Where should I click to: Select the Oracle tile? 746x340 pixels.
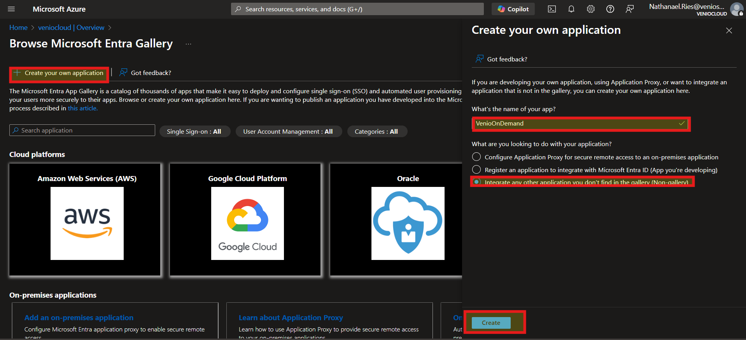click(396, 220)
